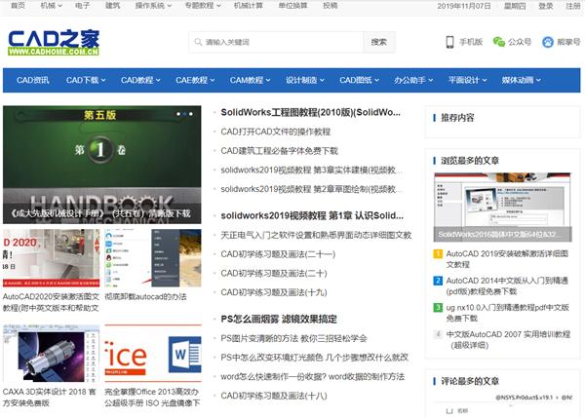
Task: Click the 登录 login link
Action: coord(546,6)
